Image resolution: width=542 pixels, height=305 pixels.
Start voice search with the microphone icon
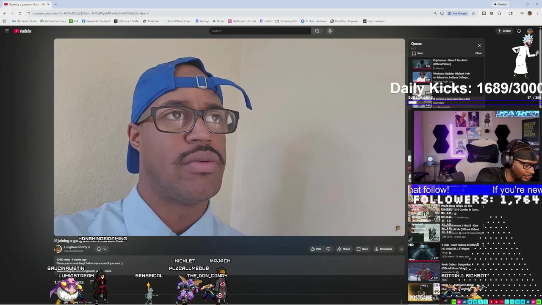pos(330,31)
